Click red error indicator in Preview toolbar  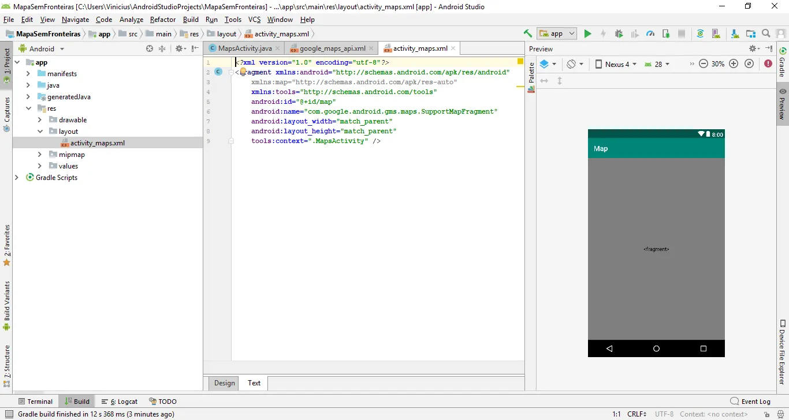coord(768,64)
